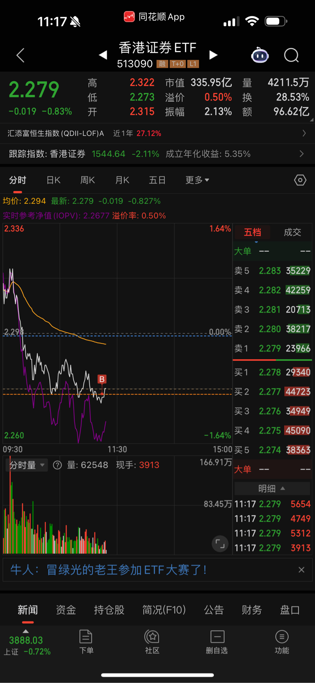Image resolution: width=315 pixels, height=683 pixels.
Task: Tap the 上证 index 3888.03 widget
Action: coord(27,643)
